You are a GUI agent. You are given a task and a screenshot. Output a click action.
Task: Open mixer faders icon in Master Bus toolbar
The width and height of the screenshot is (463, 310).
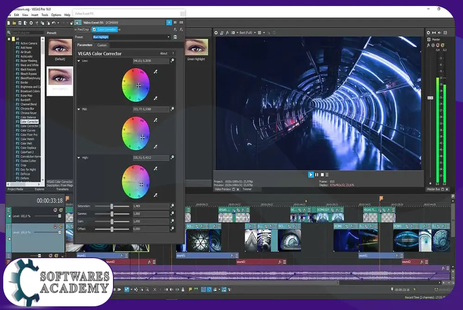tap(445, 33)
